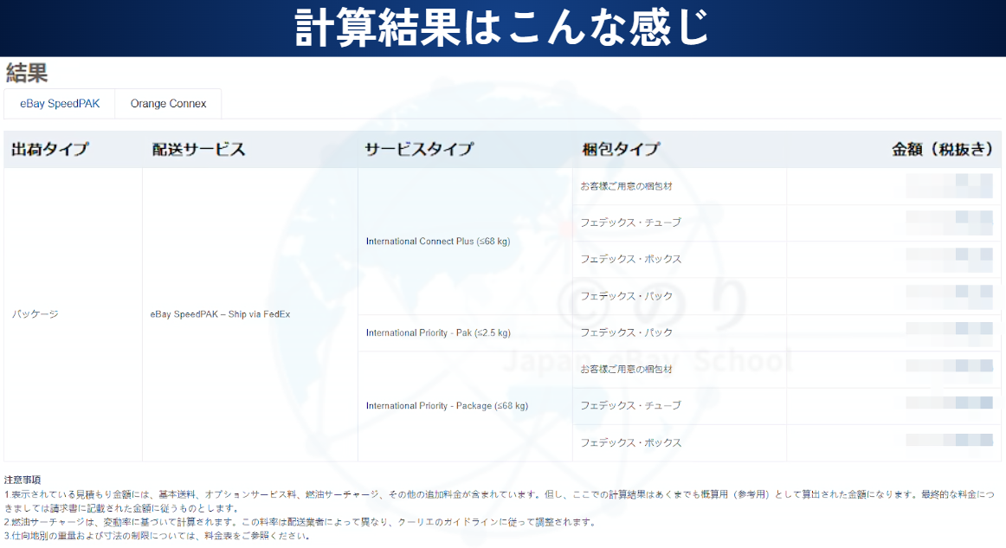The width and height of the screenshot is (1006, 548).
Task: Open the eBay SpeedPAK tab
Action: (x=60, y=104)
